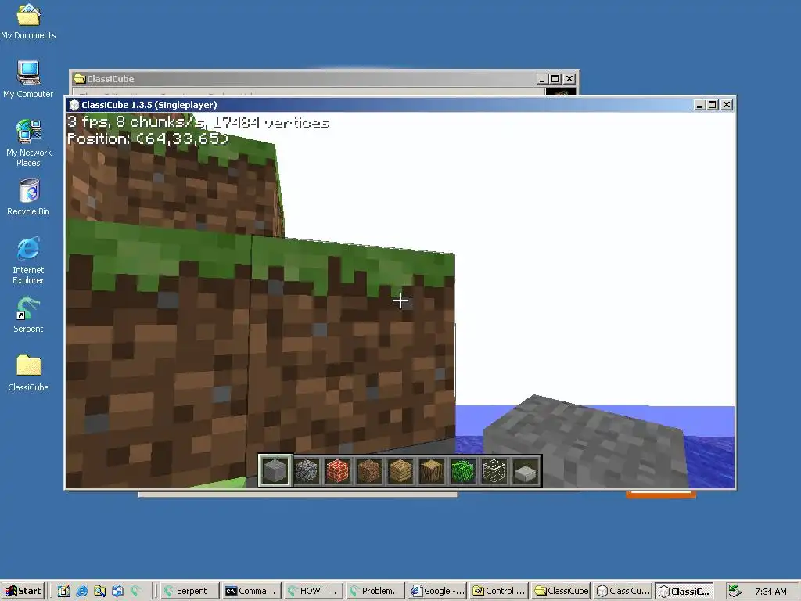Switch to Problem... taskbar button
801x601 pixels.
[376, 591]
